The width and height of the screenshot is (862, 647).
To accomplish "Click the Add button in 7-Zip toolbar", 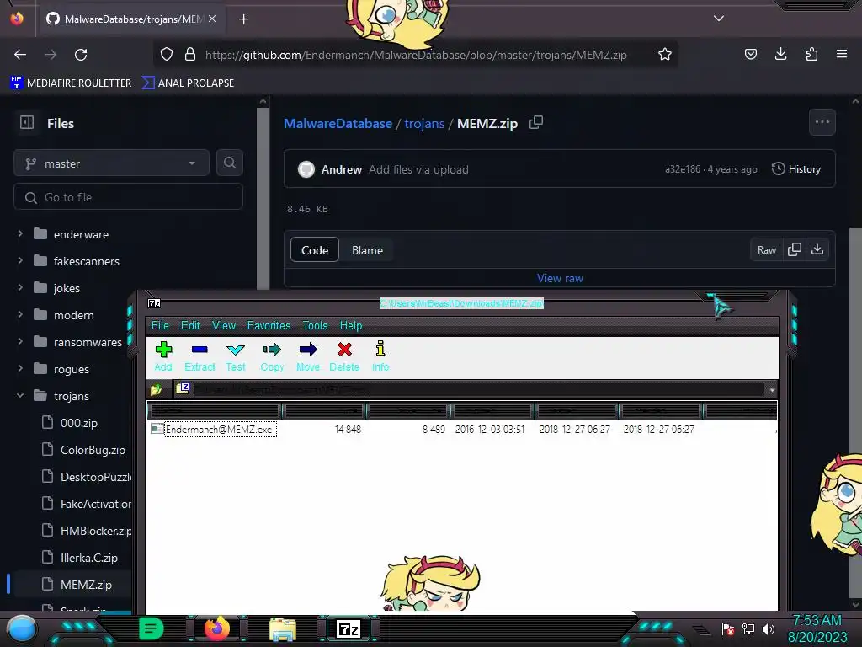I will (163, 356).
